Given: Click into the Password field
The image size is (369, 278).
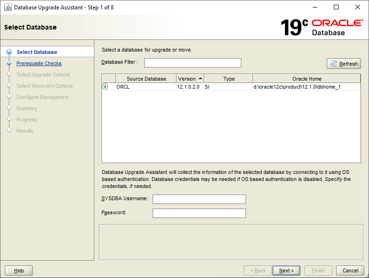Looking at the screenshot, I should [x=199, y=213].
